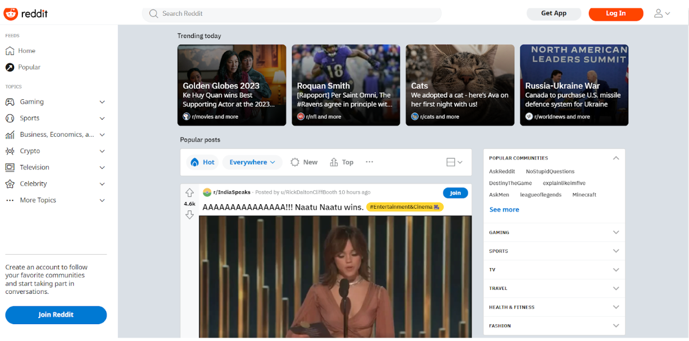Click the Popular arrow icon
Viewport: 689px width, 341px height.
pyautogui.click(x=10, y=67)
